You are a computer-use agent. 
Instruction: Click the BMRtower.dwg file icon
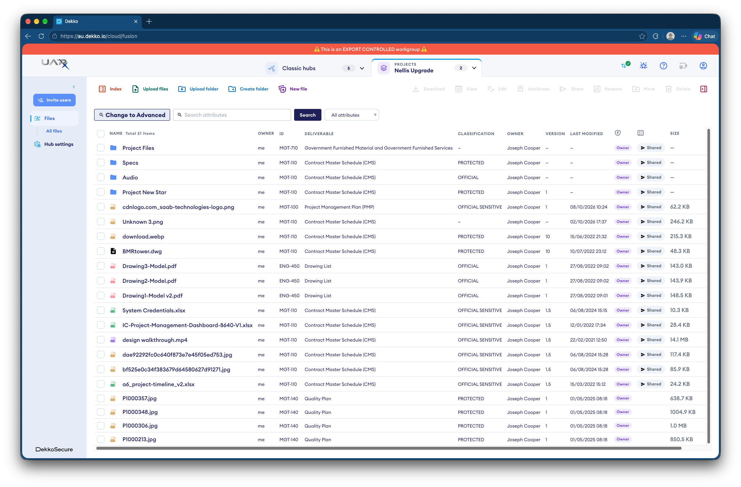pos(113,251)
